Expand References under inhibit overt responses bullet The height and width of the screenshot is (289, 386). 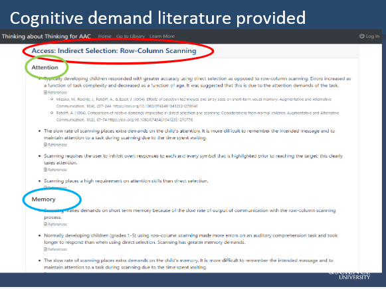[x=55, y=170]
